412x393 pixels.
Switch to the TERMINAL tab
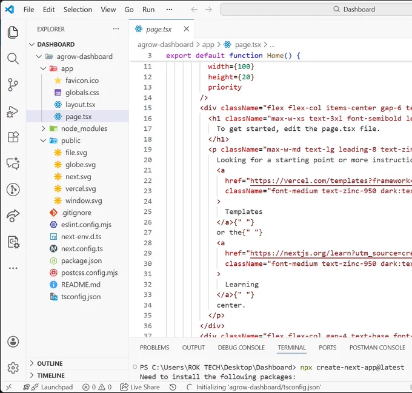[291, 348]
